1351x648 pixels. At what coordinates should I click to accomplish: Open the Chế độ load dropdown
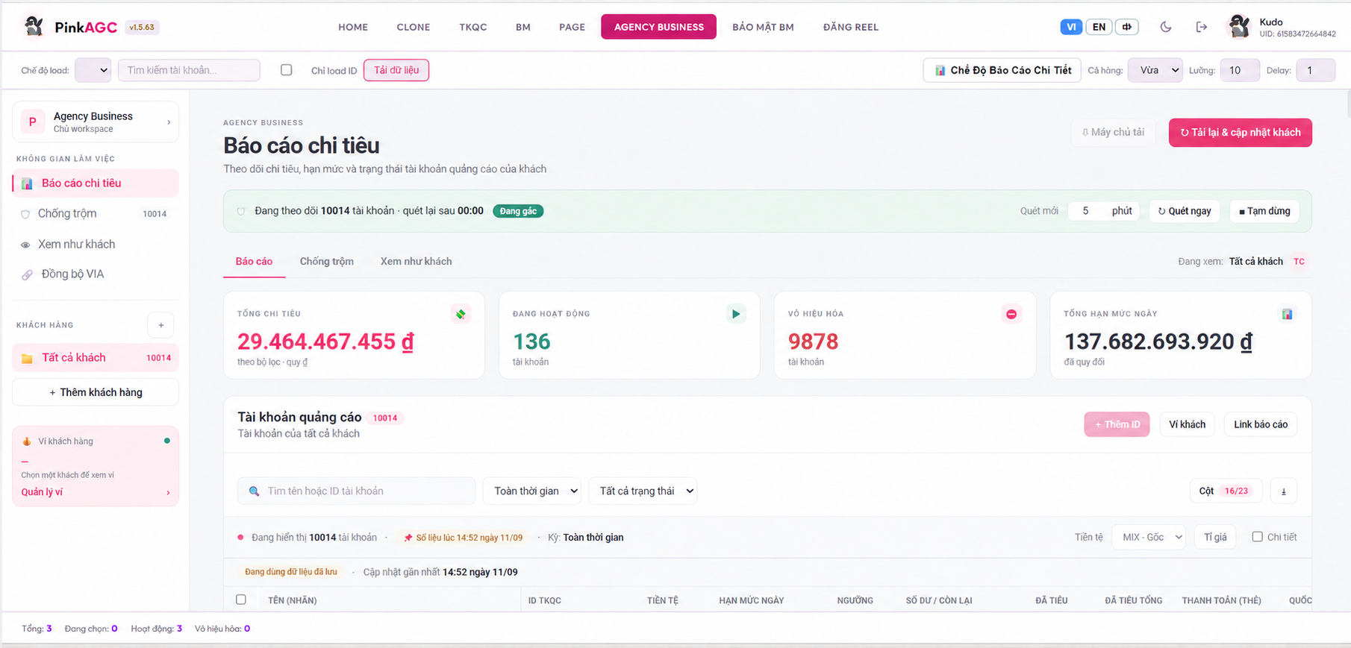[93, 70]
